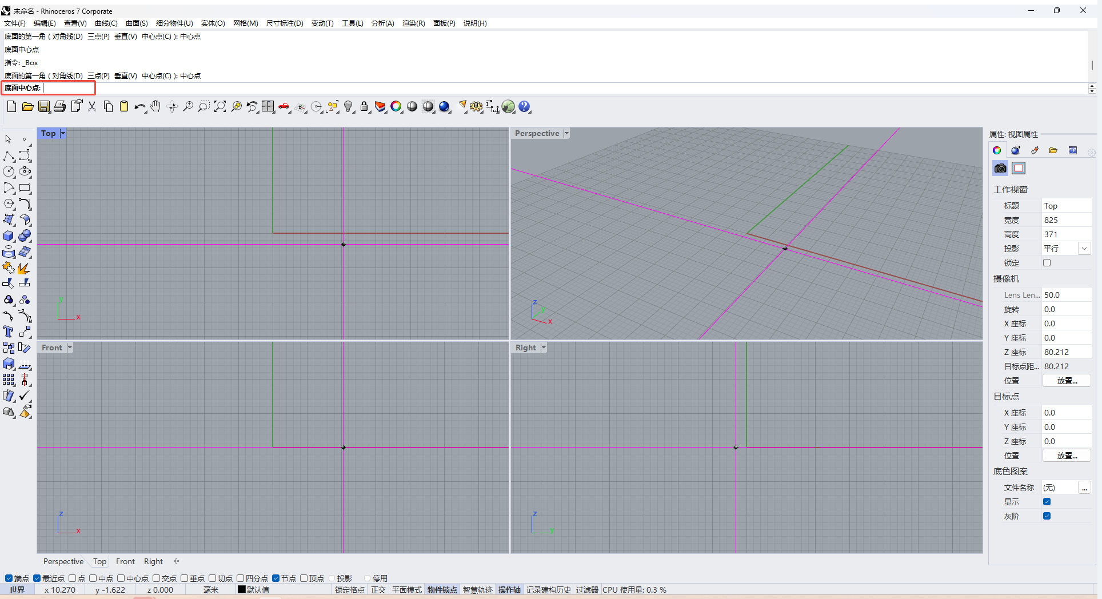Viewport: 1102px width, 599px height.
Task: Click the camera icon in properties panel
Action: pos(1000,168)
